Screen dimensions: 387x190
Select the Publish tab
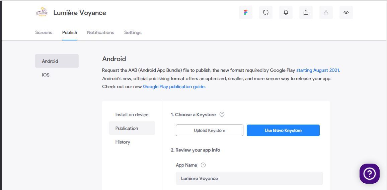(70, 32)
